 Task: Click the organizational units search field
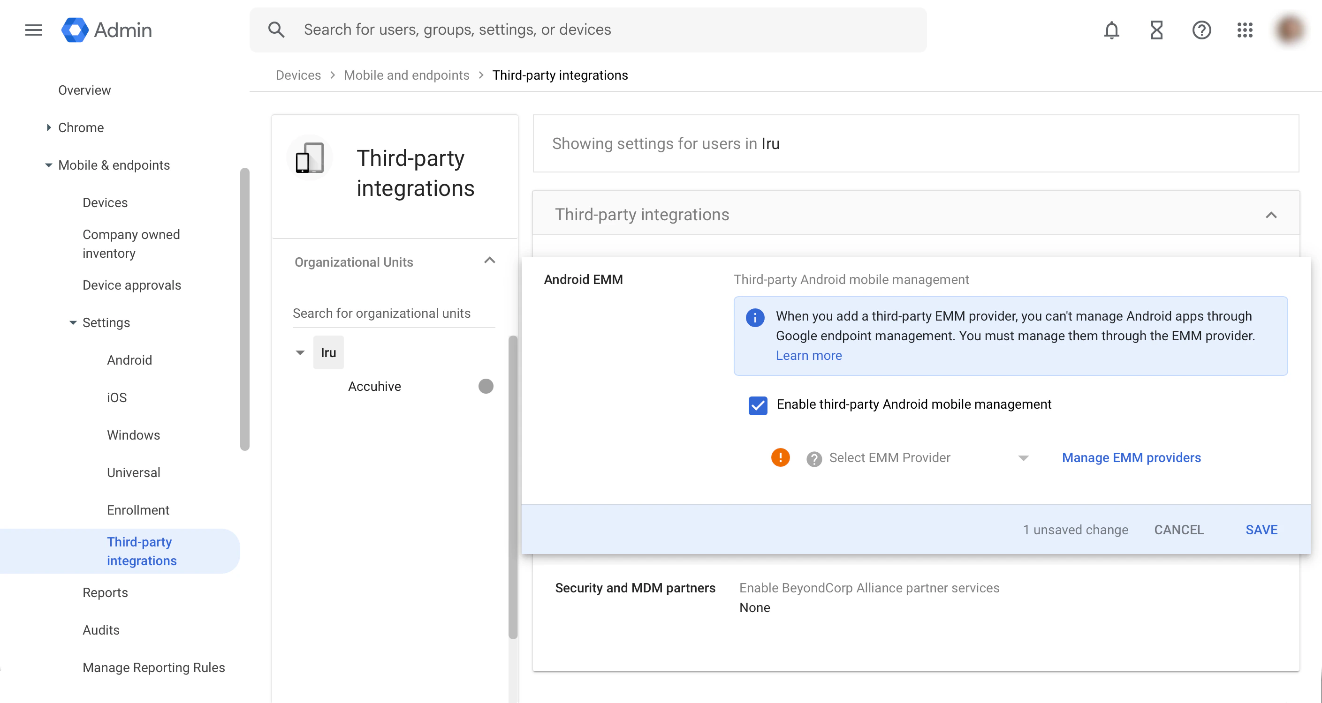click(x=382, y=313)
